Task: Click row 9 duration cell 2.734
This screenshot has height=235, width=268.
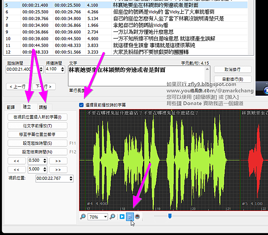Action: [93, 32]
